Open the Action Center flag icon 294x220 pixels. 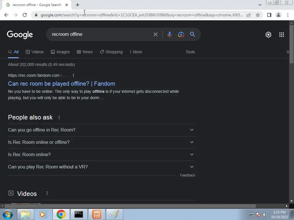258,215
